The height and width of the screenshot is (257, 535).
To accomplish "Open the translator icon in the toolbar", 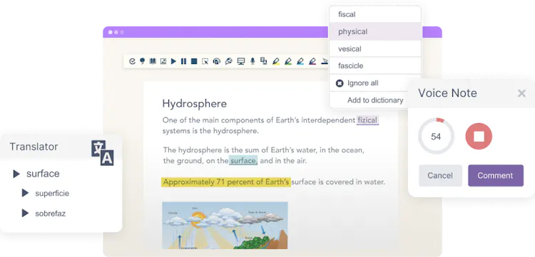I will point(264,61).
